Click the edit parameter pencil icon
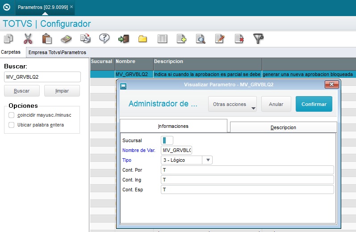The width and height of the screenshot is (356, 232). tap(220, 38)
